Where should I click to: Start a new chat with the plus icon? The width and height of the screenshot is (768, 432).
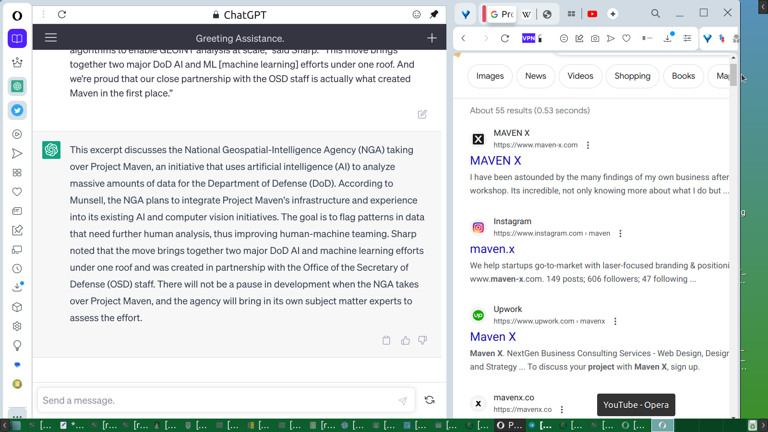[x=432, y=38]
